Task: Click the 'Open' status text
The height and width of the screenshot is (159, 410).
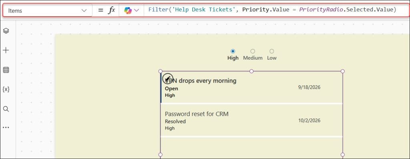Action: pos(171,89)
